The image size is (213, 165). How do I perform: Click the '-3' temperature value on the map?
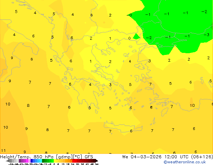(207, 35)
